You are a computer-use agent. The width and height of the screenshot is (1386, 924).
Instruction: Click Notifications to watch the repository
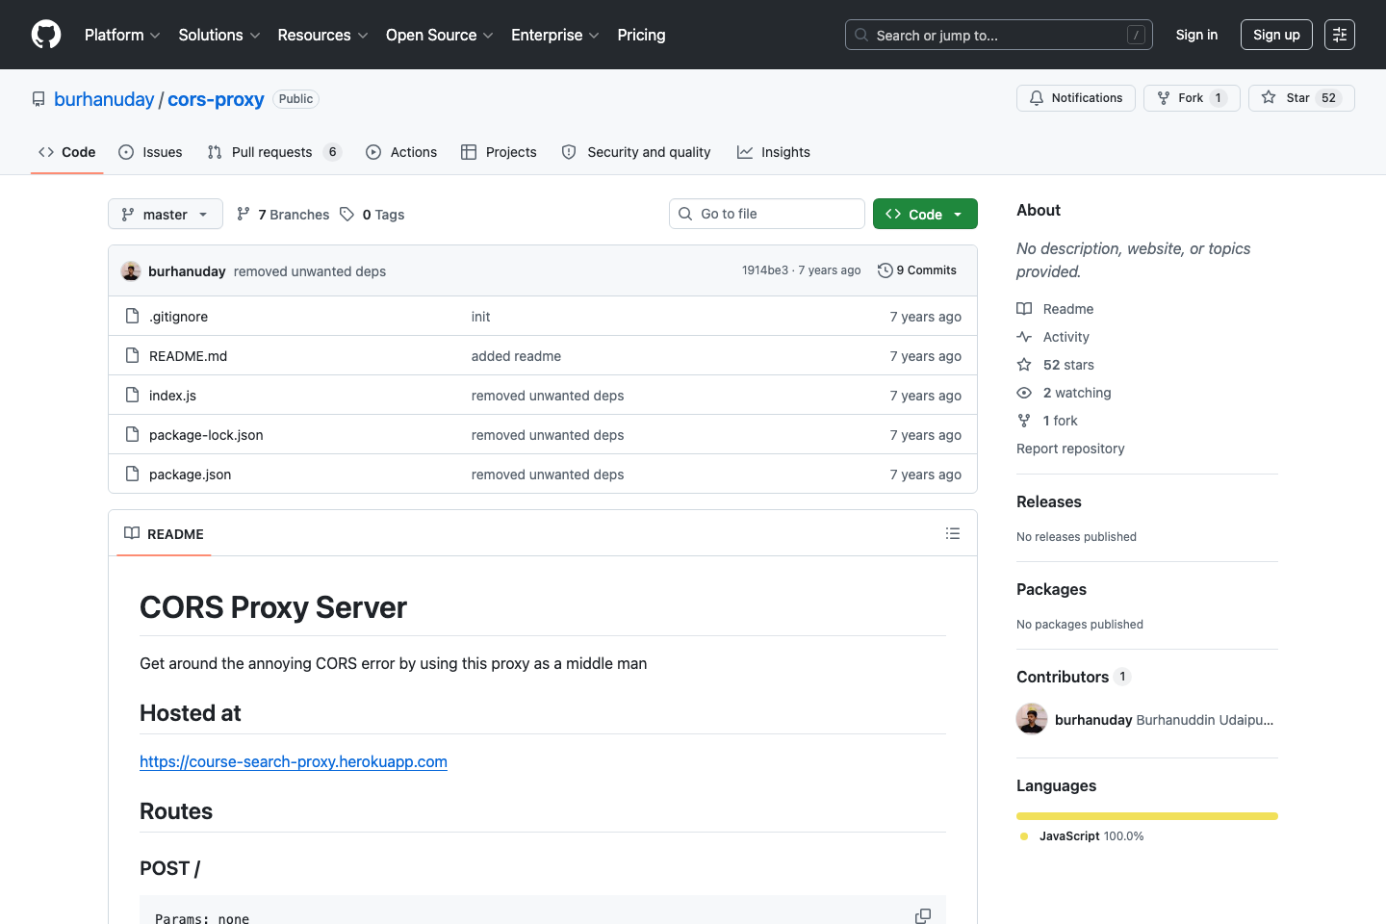1075,97
